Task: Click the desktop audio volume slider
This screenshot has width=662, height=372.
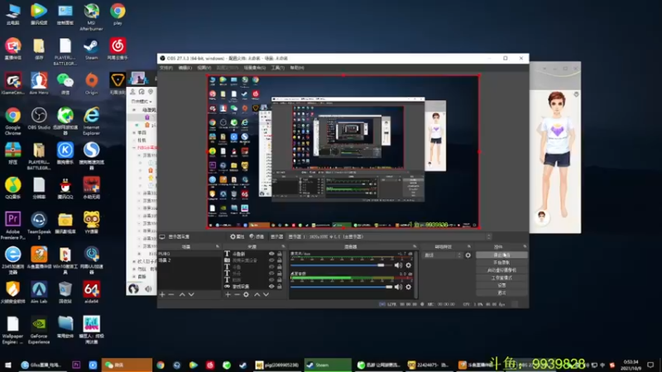Action: 341,287
